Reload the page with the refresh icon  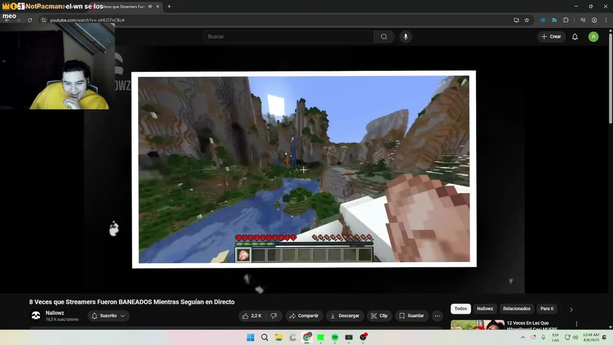coord(30,20)
